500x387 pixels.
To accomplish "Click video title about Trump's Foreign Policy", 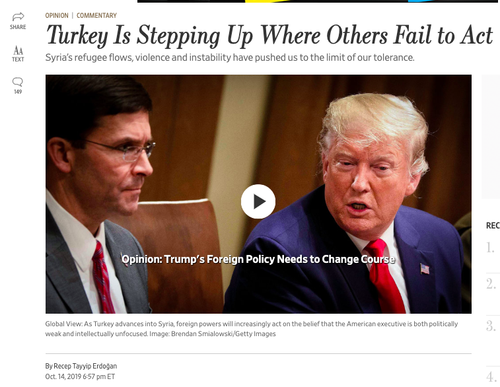I will (258, 259).
